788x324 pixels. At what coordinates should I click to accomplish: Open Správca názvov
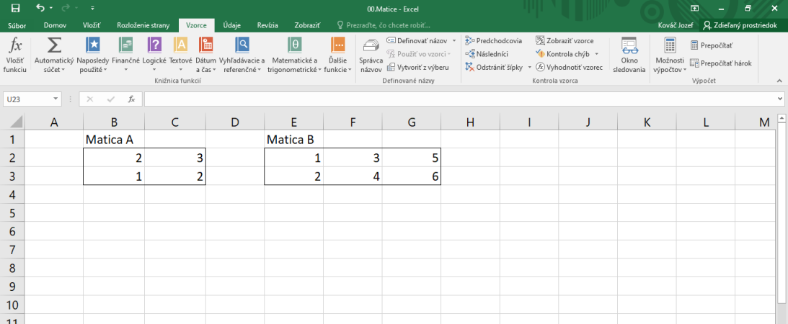[x=371, y=49]
